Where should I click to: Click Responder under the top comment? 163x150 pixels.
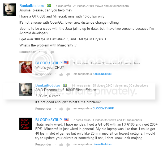click(x=27, y=52)
